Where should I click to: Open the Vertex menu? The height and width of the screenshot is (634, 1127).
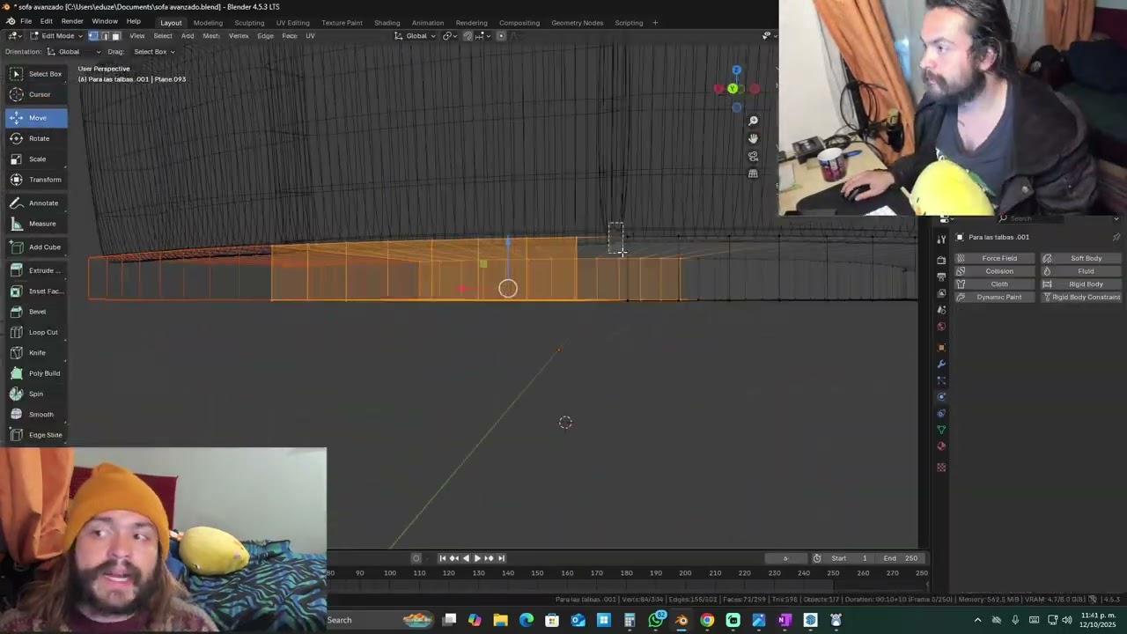tap(239, 36)
